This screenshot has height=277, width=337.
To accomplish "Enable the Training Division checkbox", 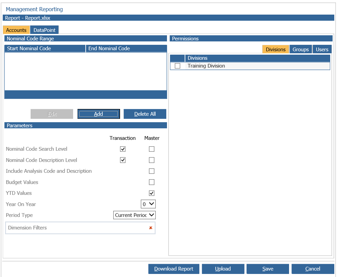I will pyautogui.click(x=177, y=66).
